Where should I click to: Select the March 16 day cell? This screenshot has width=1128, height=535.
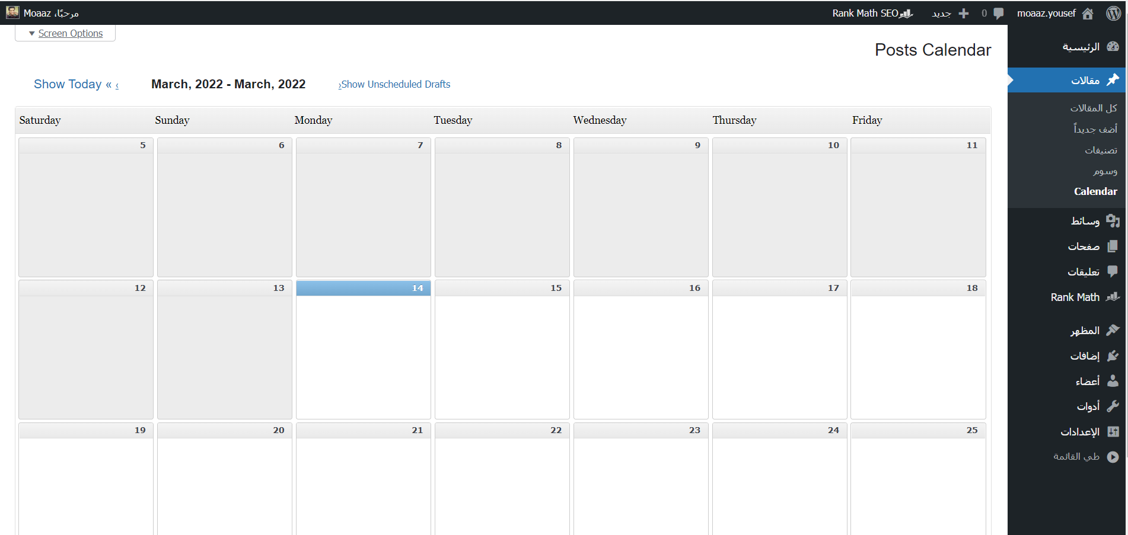641,350
